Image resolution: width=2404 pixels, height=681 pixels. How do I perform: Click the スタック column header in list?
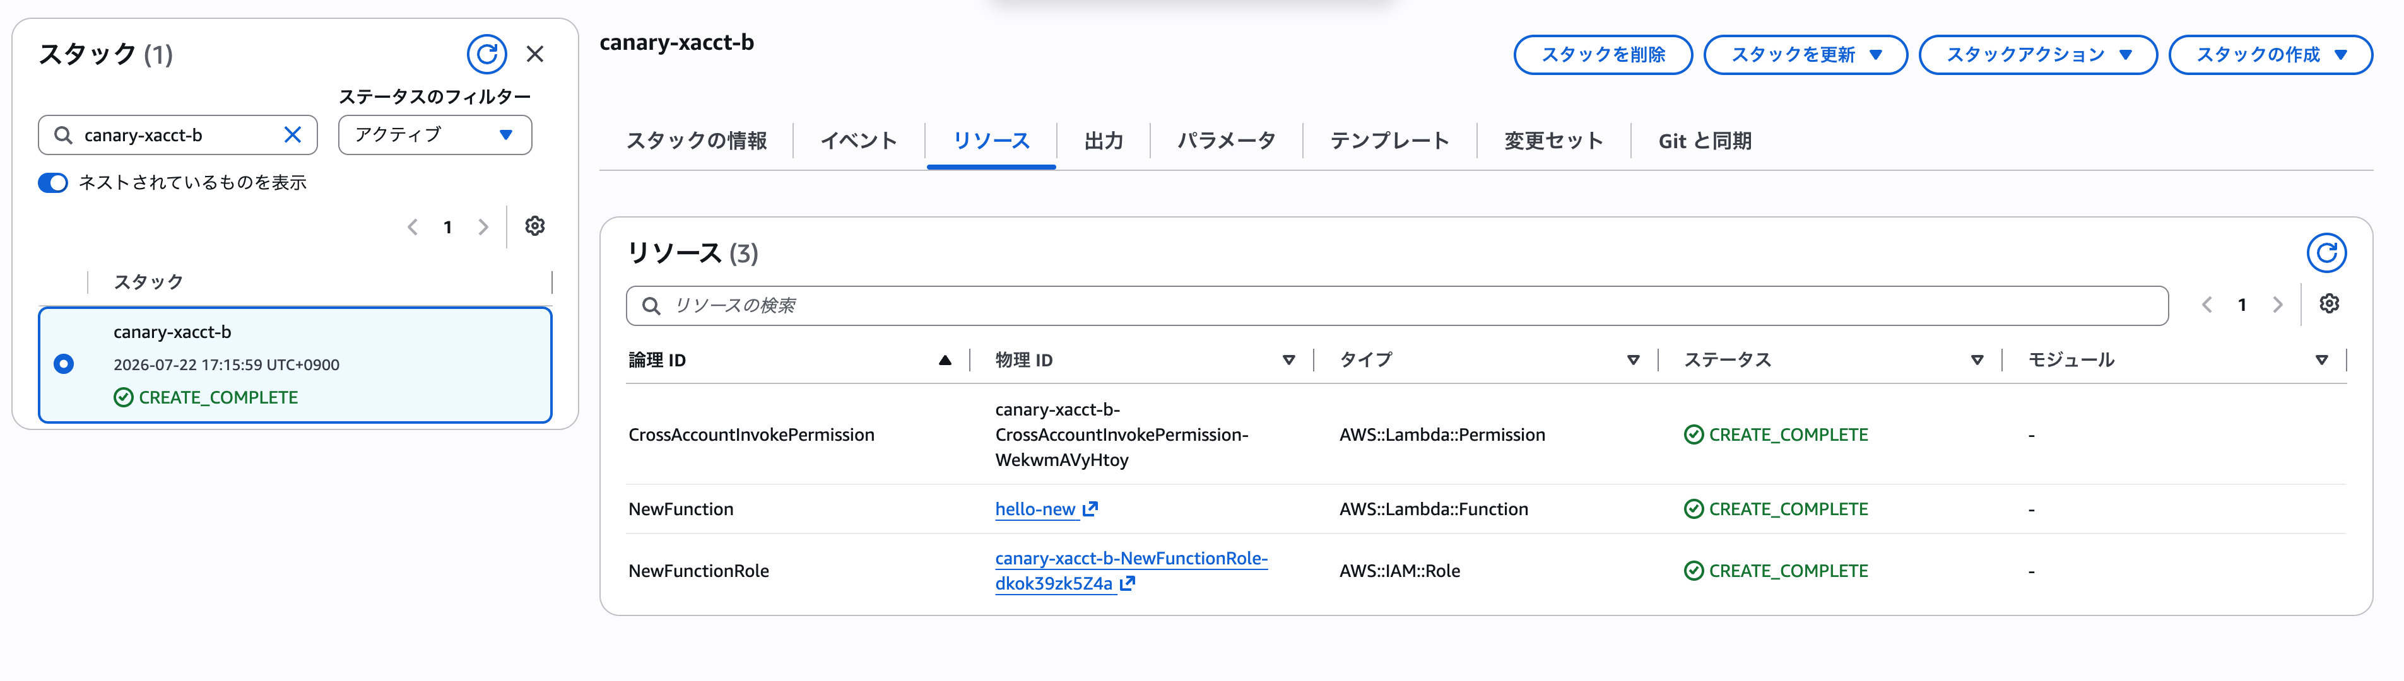pos(148,282)
